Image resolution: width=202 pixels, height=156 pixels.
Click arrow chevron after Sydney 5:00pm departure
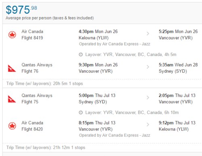pos(148,97)
